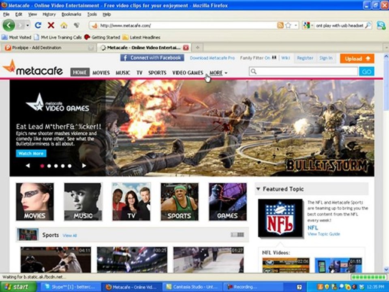389x292 pixels.
Task: Open the Edit menu
Action: pos(19,15)
